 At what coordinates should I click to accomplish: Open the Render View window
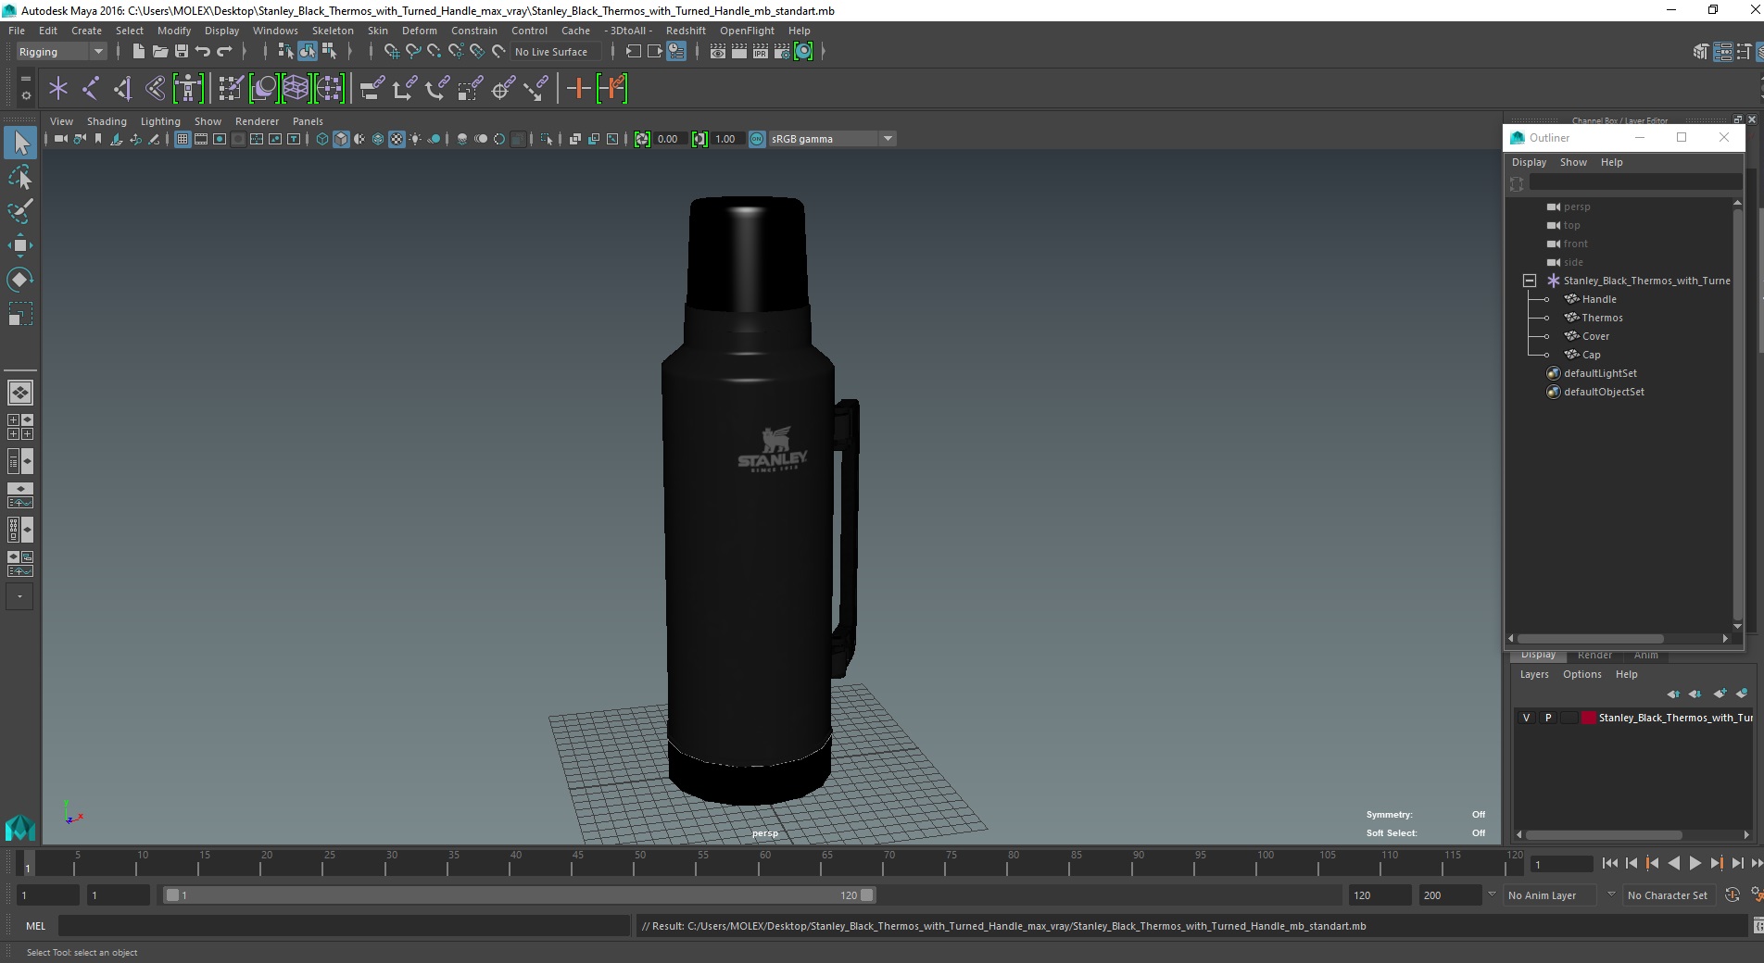tap(717, 52)
